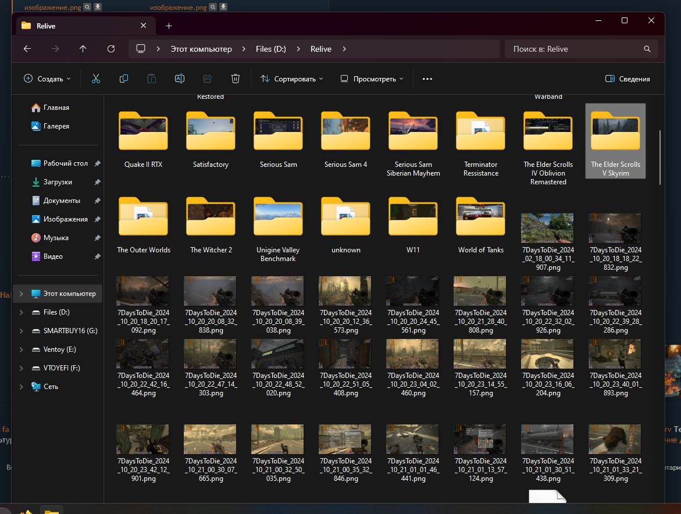Refresh the current folder view
681x514 pixels.
111,49
